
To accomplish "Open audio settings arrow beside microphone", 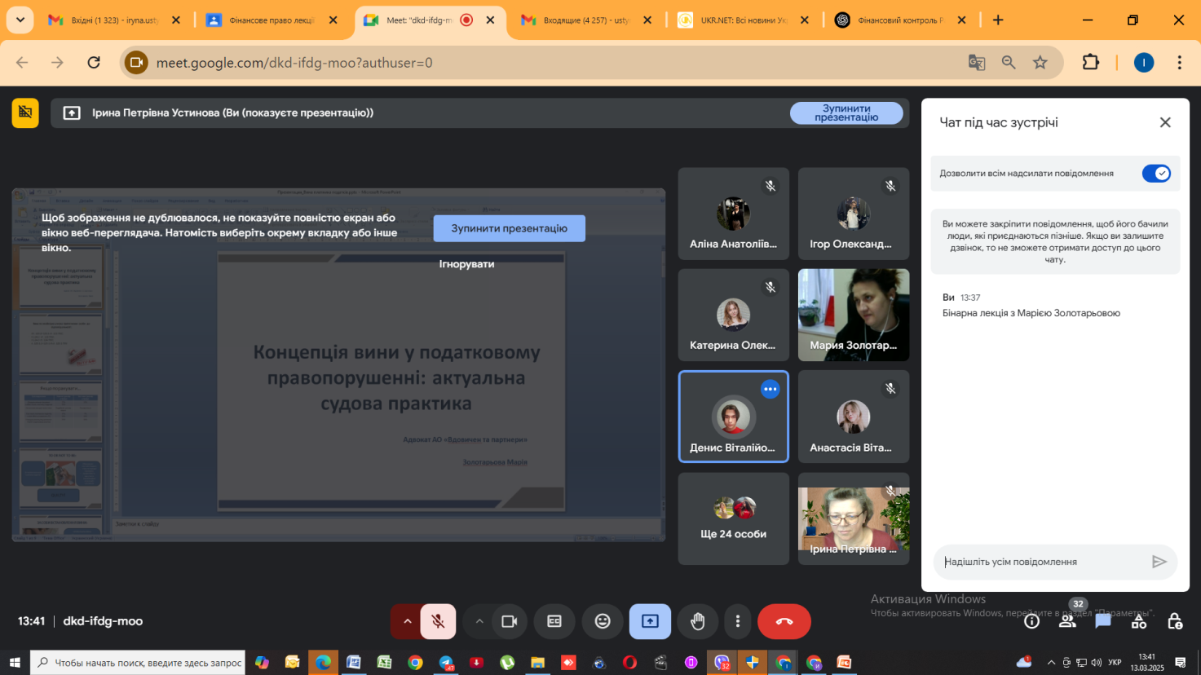I will (407, 621).
